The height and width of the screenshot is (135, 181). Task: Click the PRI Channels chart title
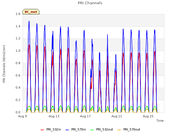click(x=90, y=3)
